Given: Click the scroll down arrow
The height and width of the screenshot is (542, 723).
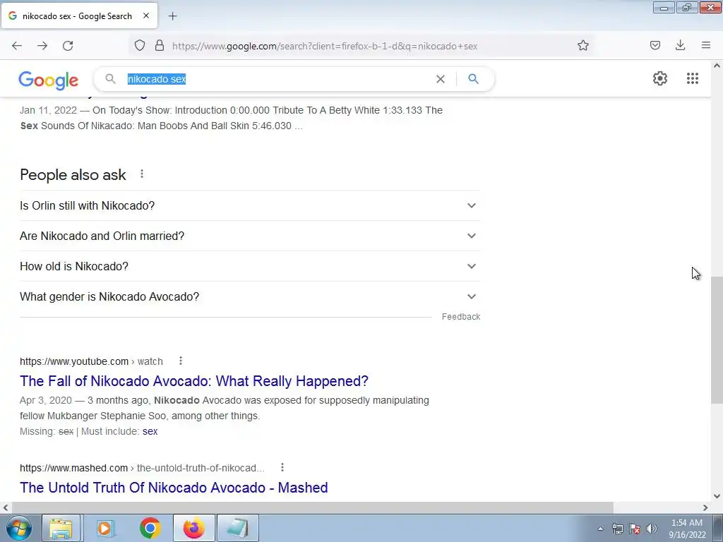Looking at the screenshot, I should pos(717,496).
